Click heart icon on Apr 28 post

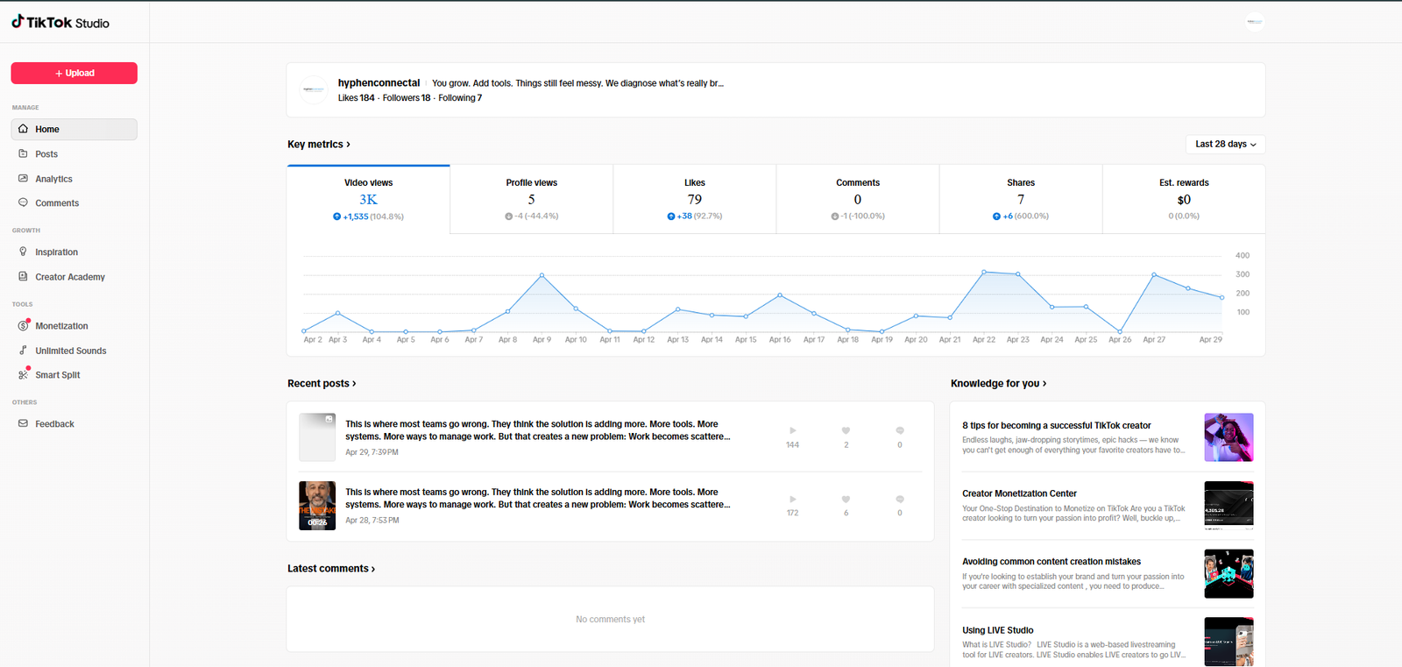point(846,499)
